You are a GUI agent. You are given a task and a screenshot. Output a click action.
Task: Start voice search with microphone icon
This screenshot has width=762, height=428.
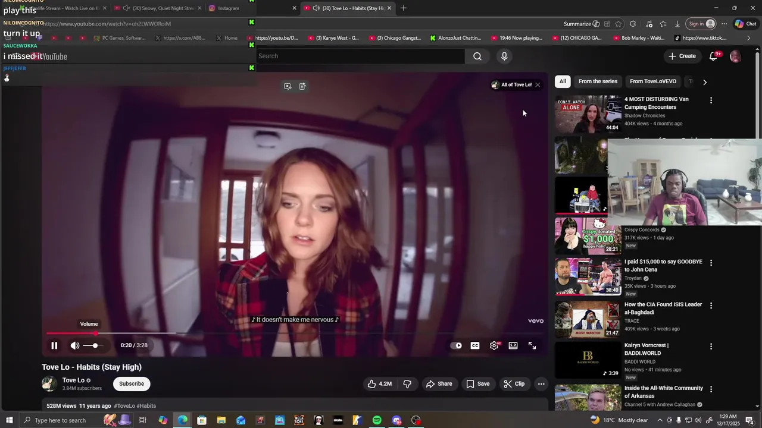tap(504, 56)
